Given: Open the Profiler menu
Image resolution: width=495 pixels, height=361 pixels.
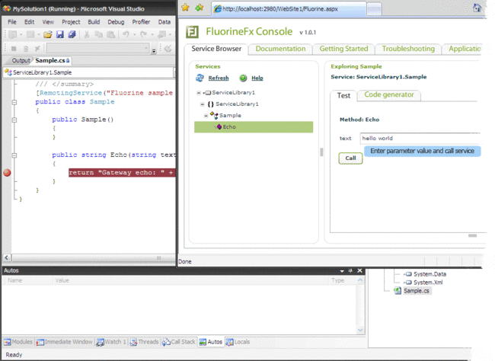Looking at the screenshot, I should click(x=141, y=22).
